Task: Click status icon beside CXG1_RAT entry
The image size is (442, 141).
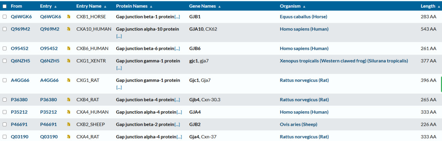Action: click(69, 80)
